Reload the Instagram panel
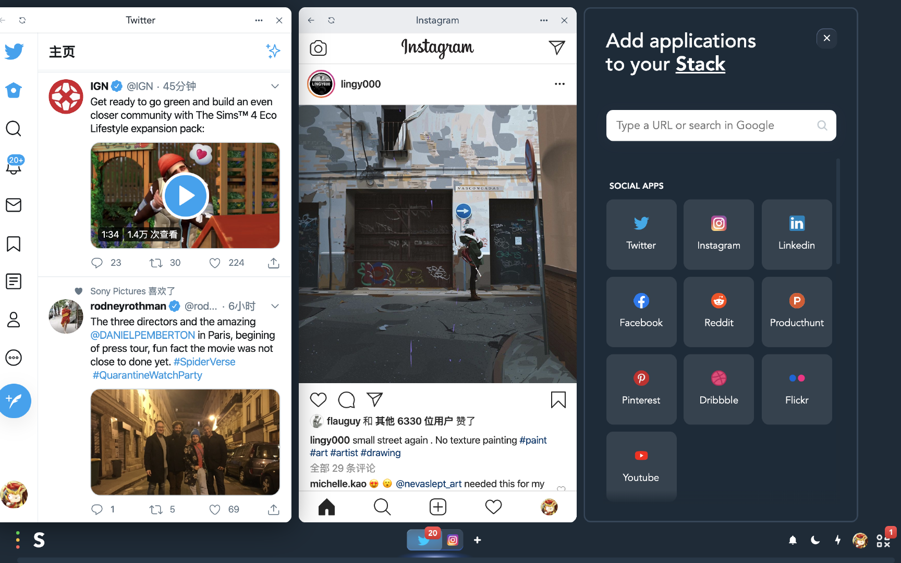The image size is (901, 563). tap(331, 20)
